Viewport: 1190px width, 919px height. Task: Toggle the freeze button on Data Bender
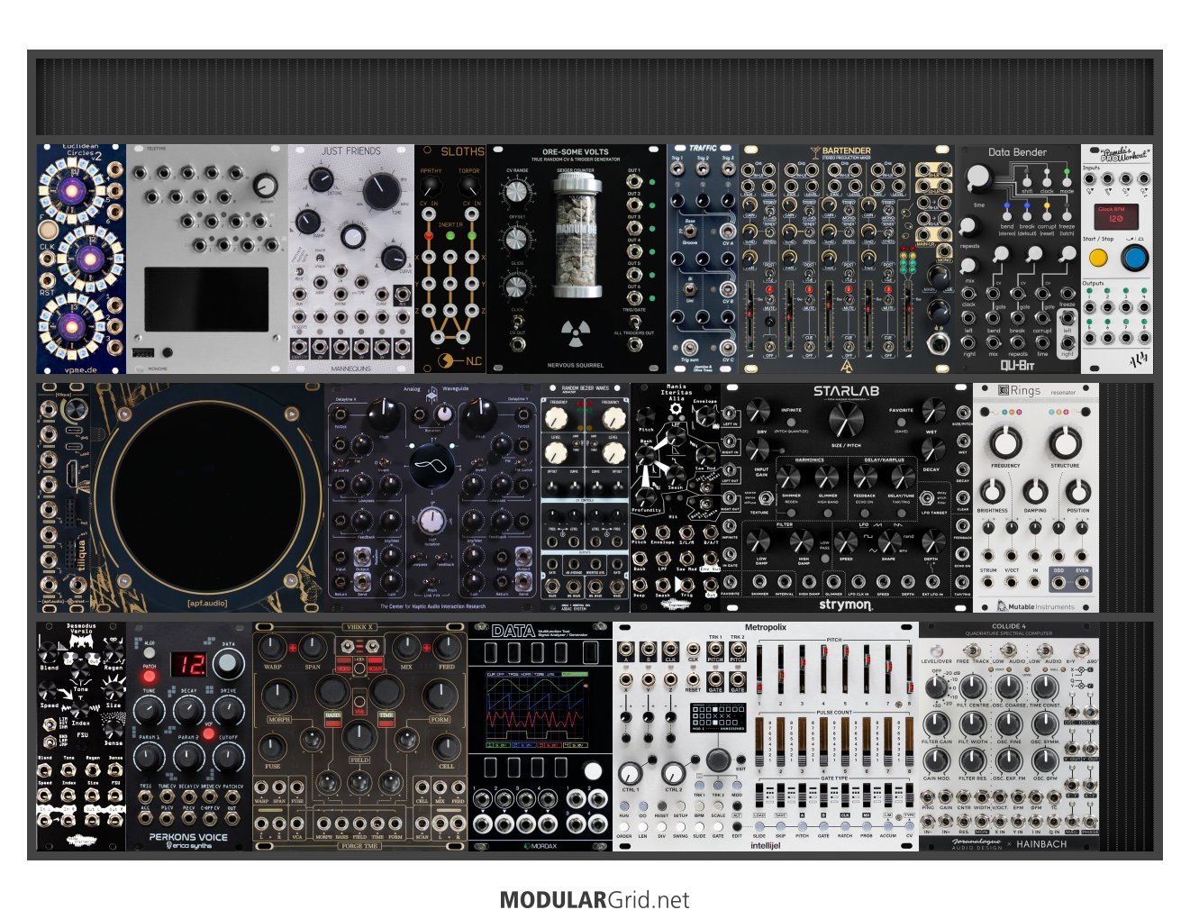tap(1067, 215)
